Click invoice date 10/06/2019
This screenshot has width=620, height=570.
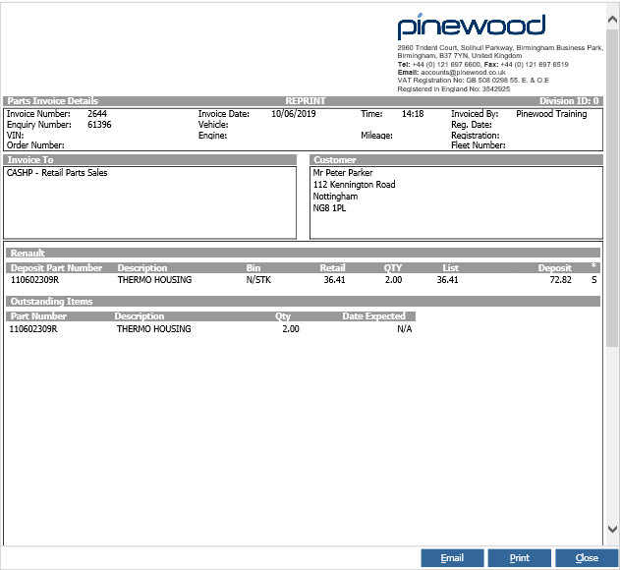coord(294,114)
